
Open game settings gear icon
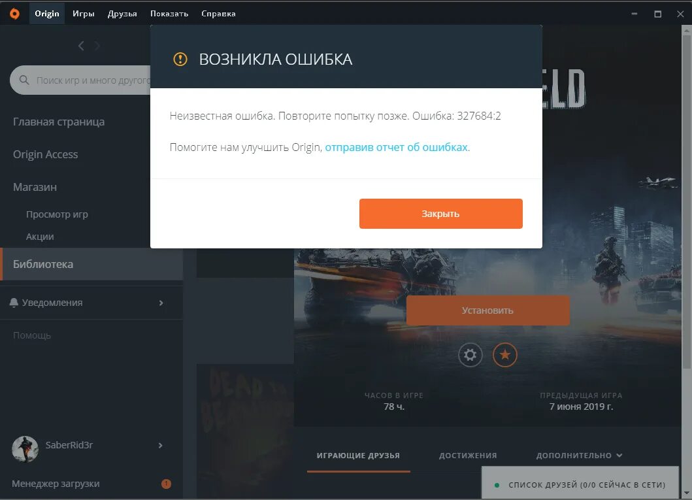(x=470, y=355)
